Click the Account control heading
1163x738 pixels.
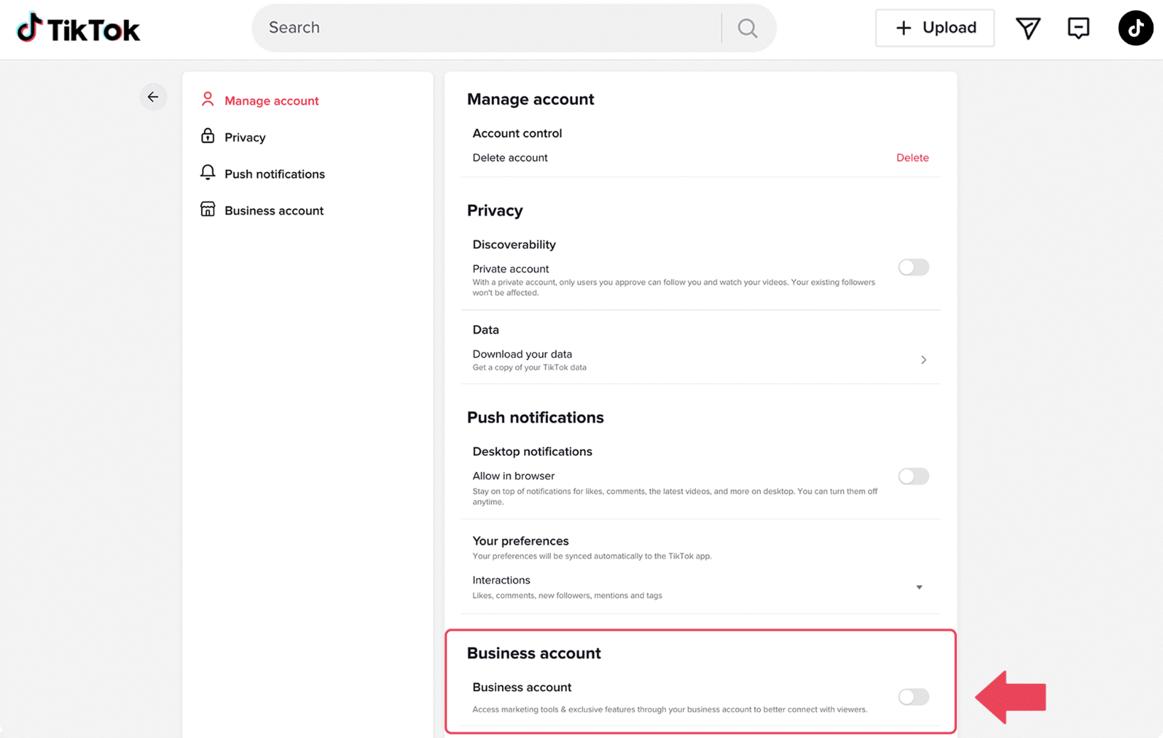[x=517, y=134]
